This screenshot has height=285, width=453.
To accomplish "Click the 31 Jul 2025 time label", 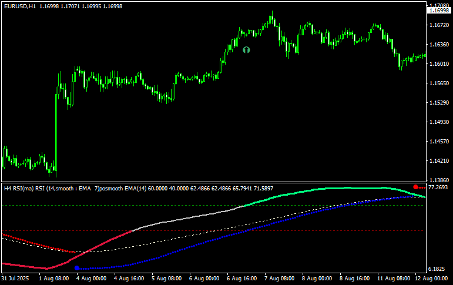I will pyautogui.click(x=15, y=279).
